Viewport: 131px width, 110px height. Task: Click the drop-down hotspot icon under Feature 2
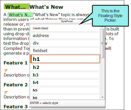pos(6,92)
